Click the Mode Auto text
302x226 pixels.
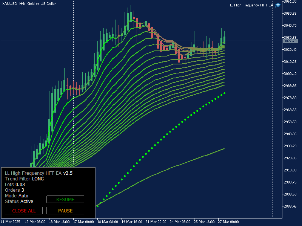pos(17,195)
